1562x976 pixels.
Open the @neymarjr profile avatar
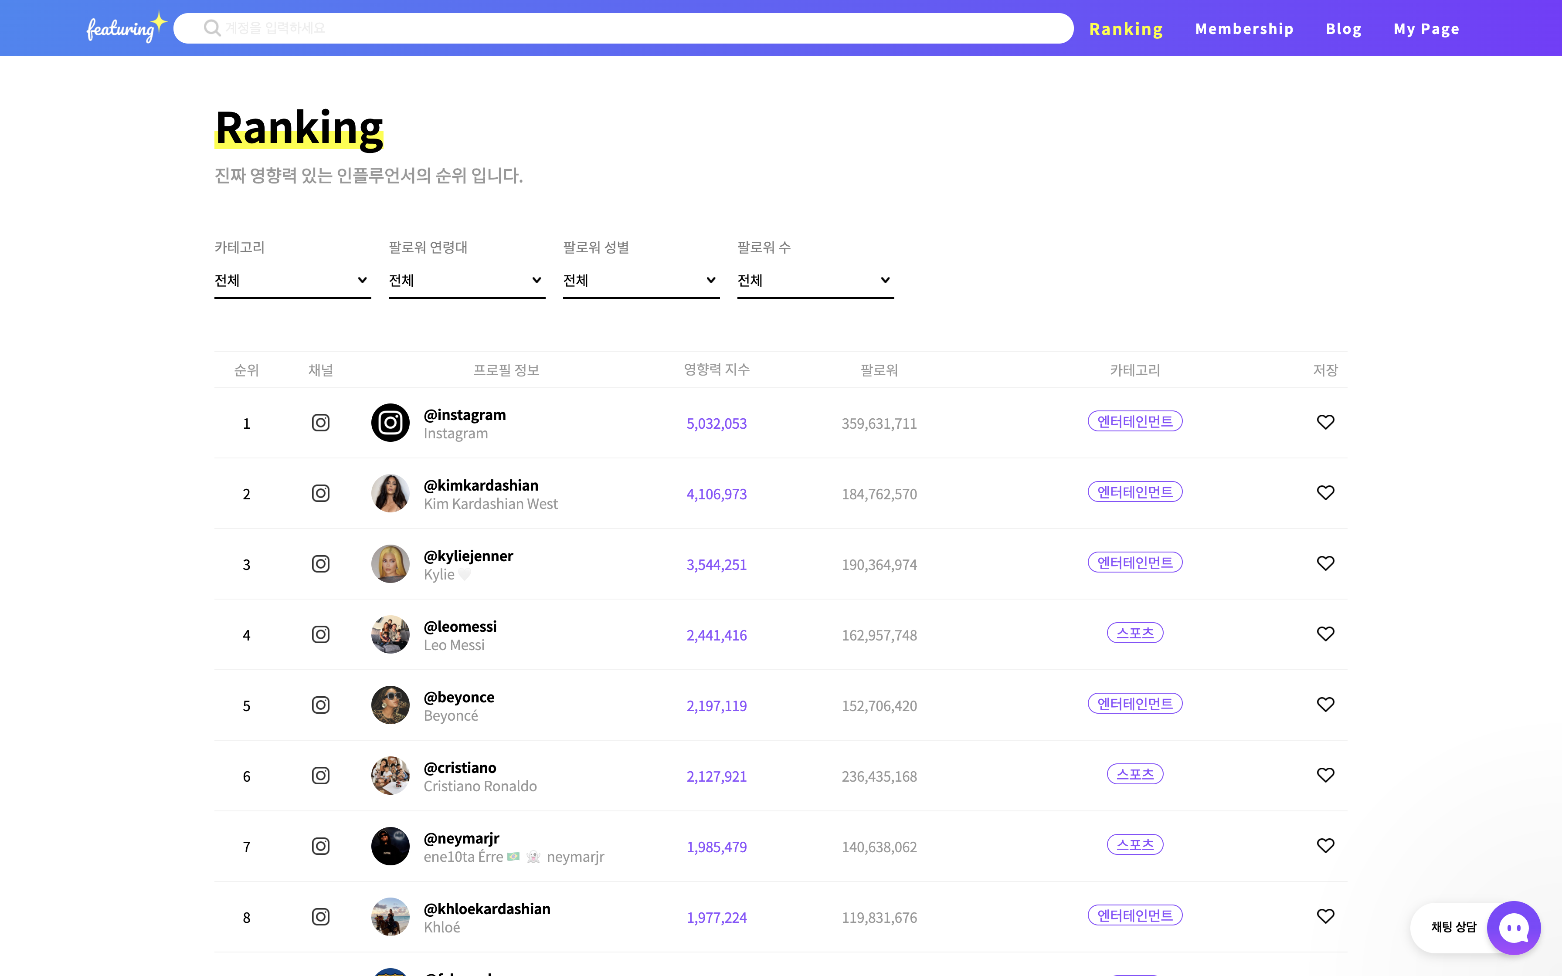click(x=390, y=846)
